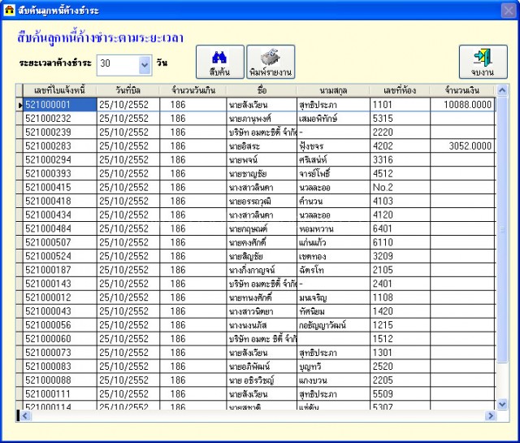Click amount cell 10088.0000
The image size is (520, 443).
462,105
